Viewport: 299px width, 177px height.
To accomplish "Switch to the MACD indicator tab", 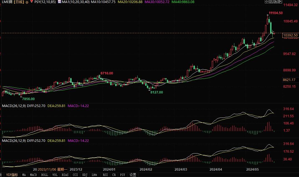I will pyautogui.click(x=33, y=175).
